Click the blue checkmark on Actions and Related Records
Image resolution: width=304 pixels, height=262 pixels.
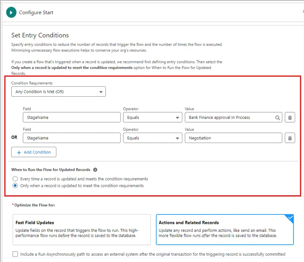290,218
